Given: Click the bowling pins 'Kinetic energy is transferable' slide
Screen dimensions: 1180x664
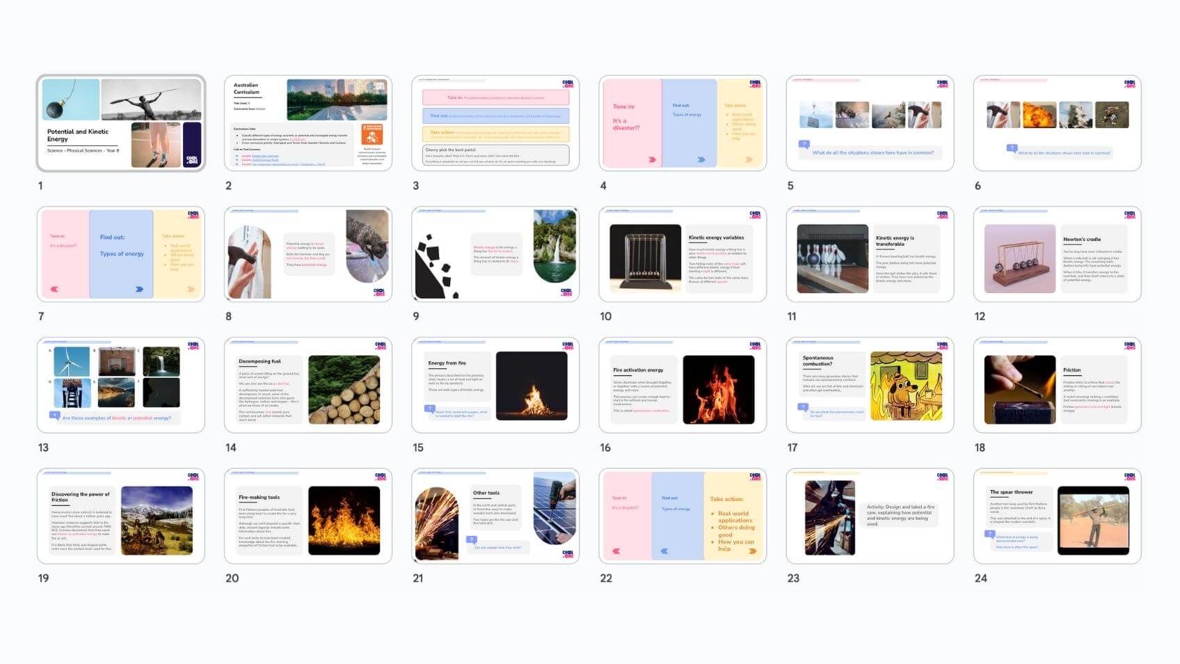Looking at the screenshot, I should [x=869, y=254].
